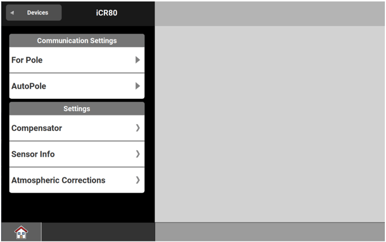Expand Sensor Info using its chevron
Screen dimensions: 386x242
(137, 154)
